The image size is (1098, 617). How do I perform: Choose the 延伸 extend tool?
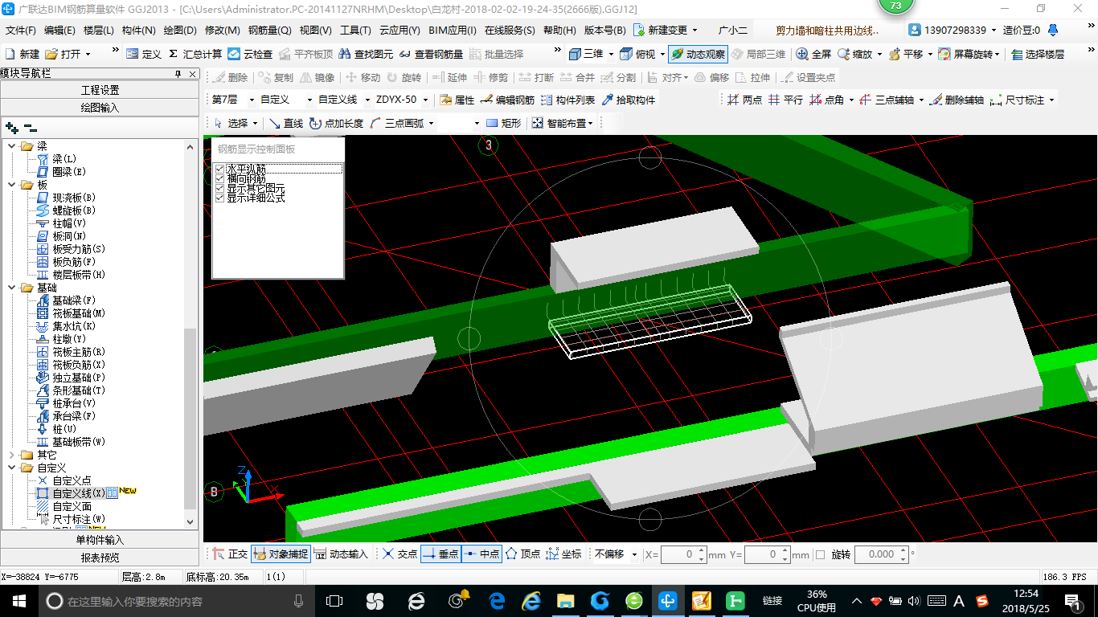[449, 78]
